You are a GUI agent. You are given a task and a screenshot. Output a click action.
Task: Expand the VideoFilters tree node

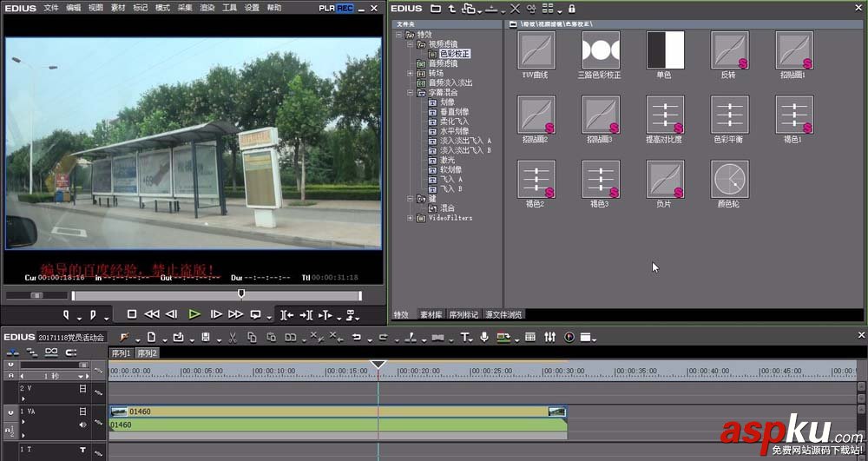pyautogui.click(x=410, y=218)
